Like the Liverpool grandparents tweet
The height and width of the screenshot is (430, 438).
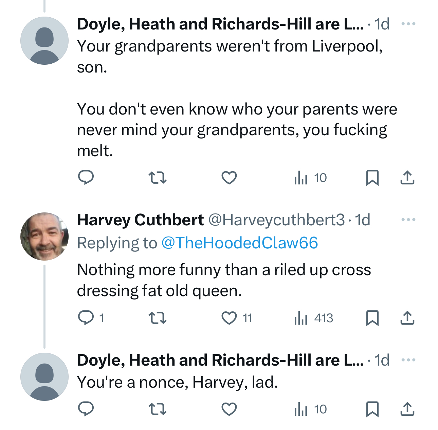pyautogui.click(x=229, y=178)
